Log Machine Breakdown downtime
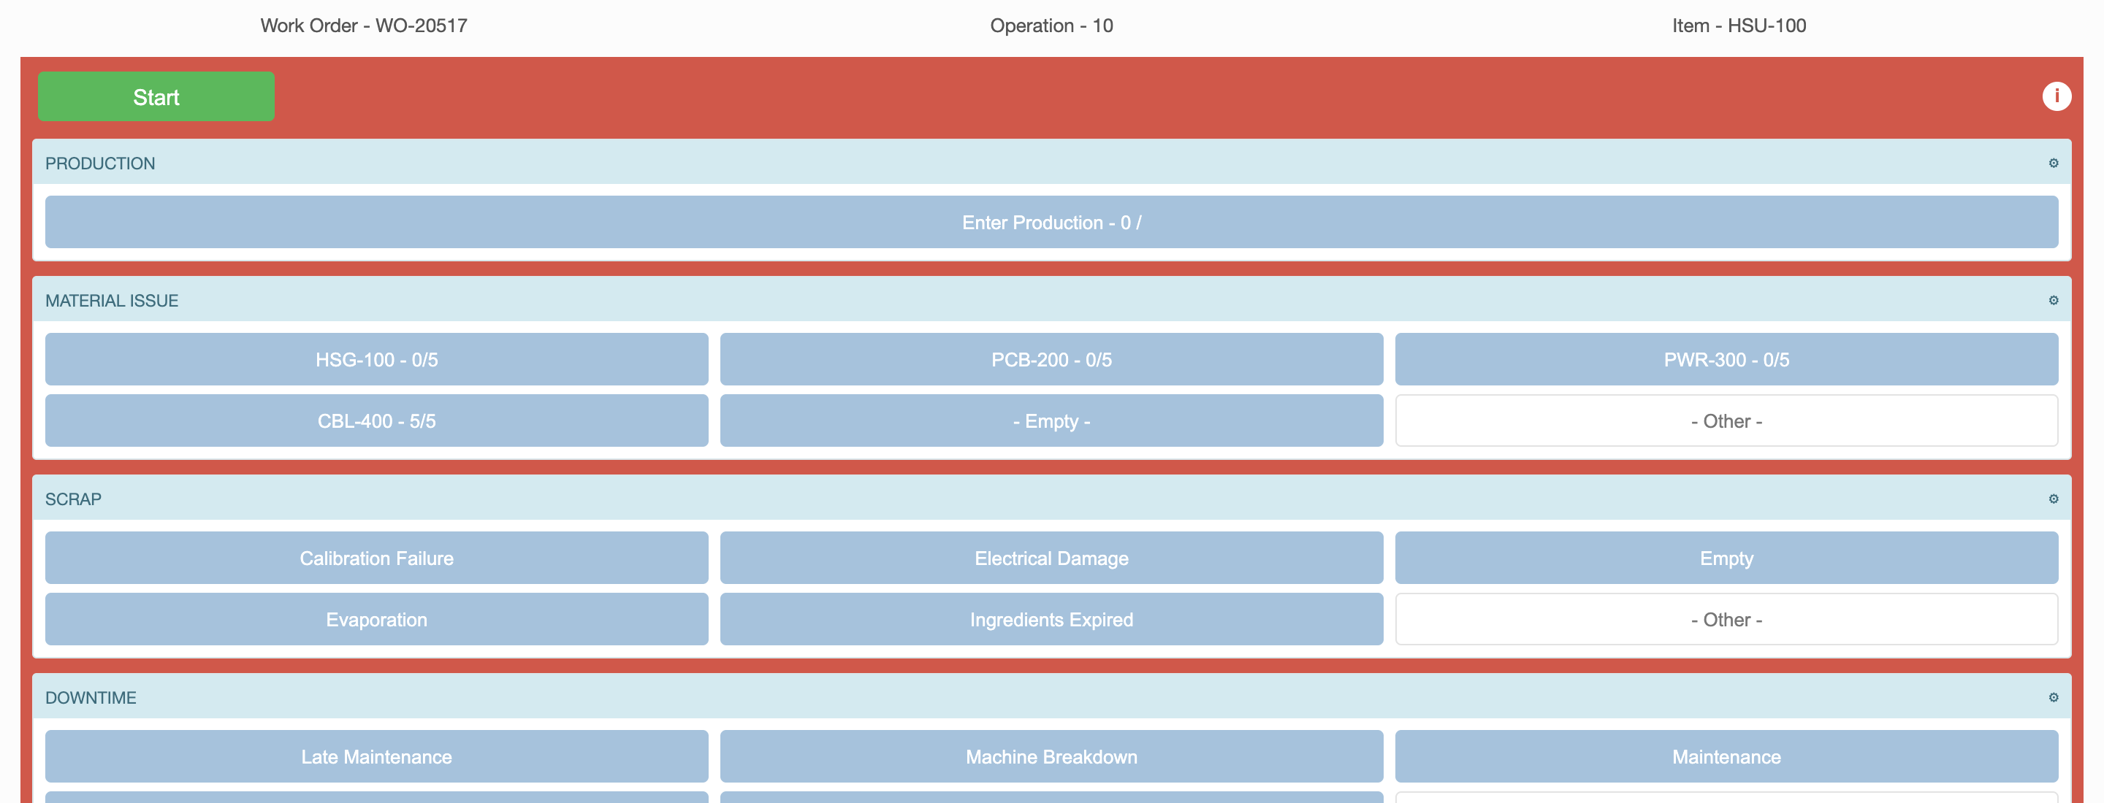Viewport: 2104px width, 803px height. click(x=1051, y=756)
